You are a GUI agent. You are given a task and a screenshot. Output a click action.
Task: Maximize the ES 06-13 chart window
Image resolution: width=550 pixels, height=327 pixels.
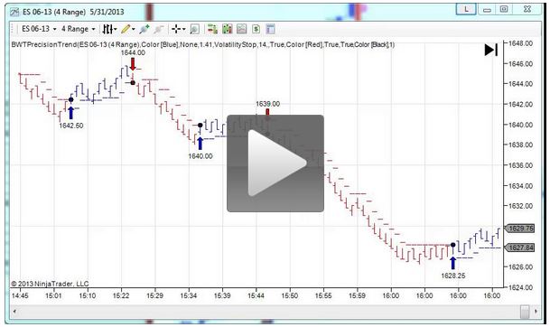[x=504, y=9]
